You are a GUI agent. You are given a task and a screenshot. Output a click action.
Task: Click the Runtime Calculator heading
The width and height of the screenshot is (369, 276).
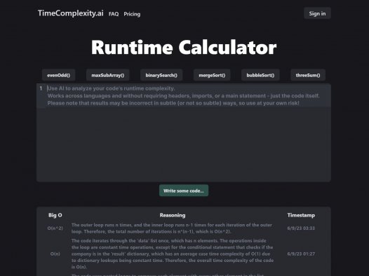184,48
